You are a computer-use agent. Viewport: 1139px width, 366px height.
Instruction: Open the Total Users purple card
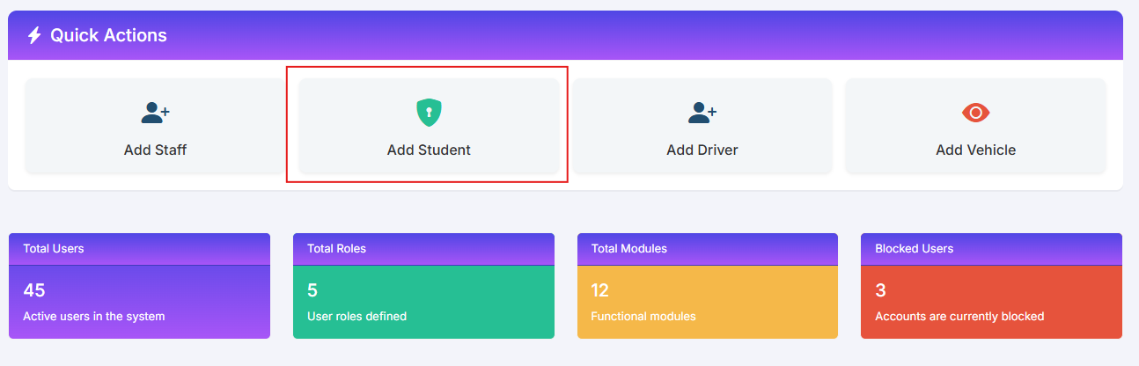click(x=139, y=286)
